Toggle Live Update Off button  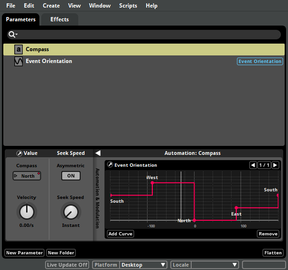click(67, 265)
